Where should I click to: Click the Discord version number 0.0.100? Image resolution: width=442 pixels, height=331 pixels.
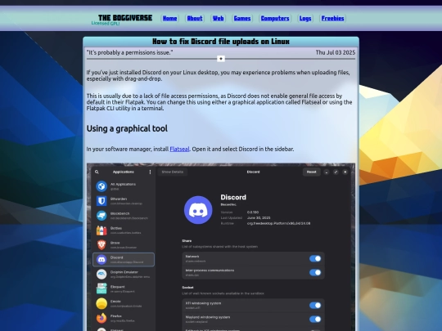tap(253, 212)
